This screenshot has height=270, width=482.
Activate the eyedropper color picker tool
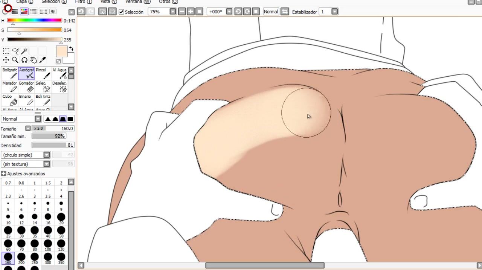pos(43,60)
